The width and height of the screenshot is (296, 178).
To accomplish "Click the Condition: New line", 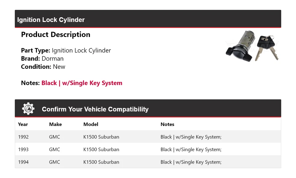I will pos(43,67).
